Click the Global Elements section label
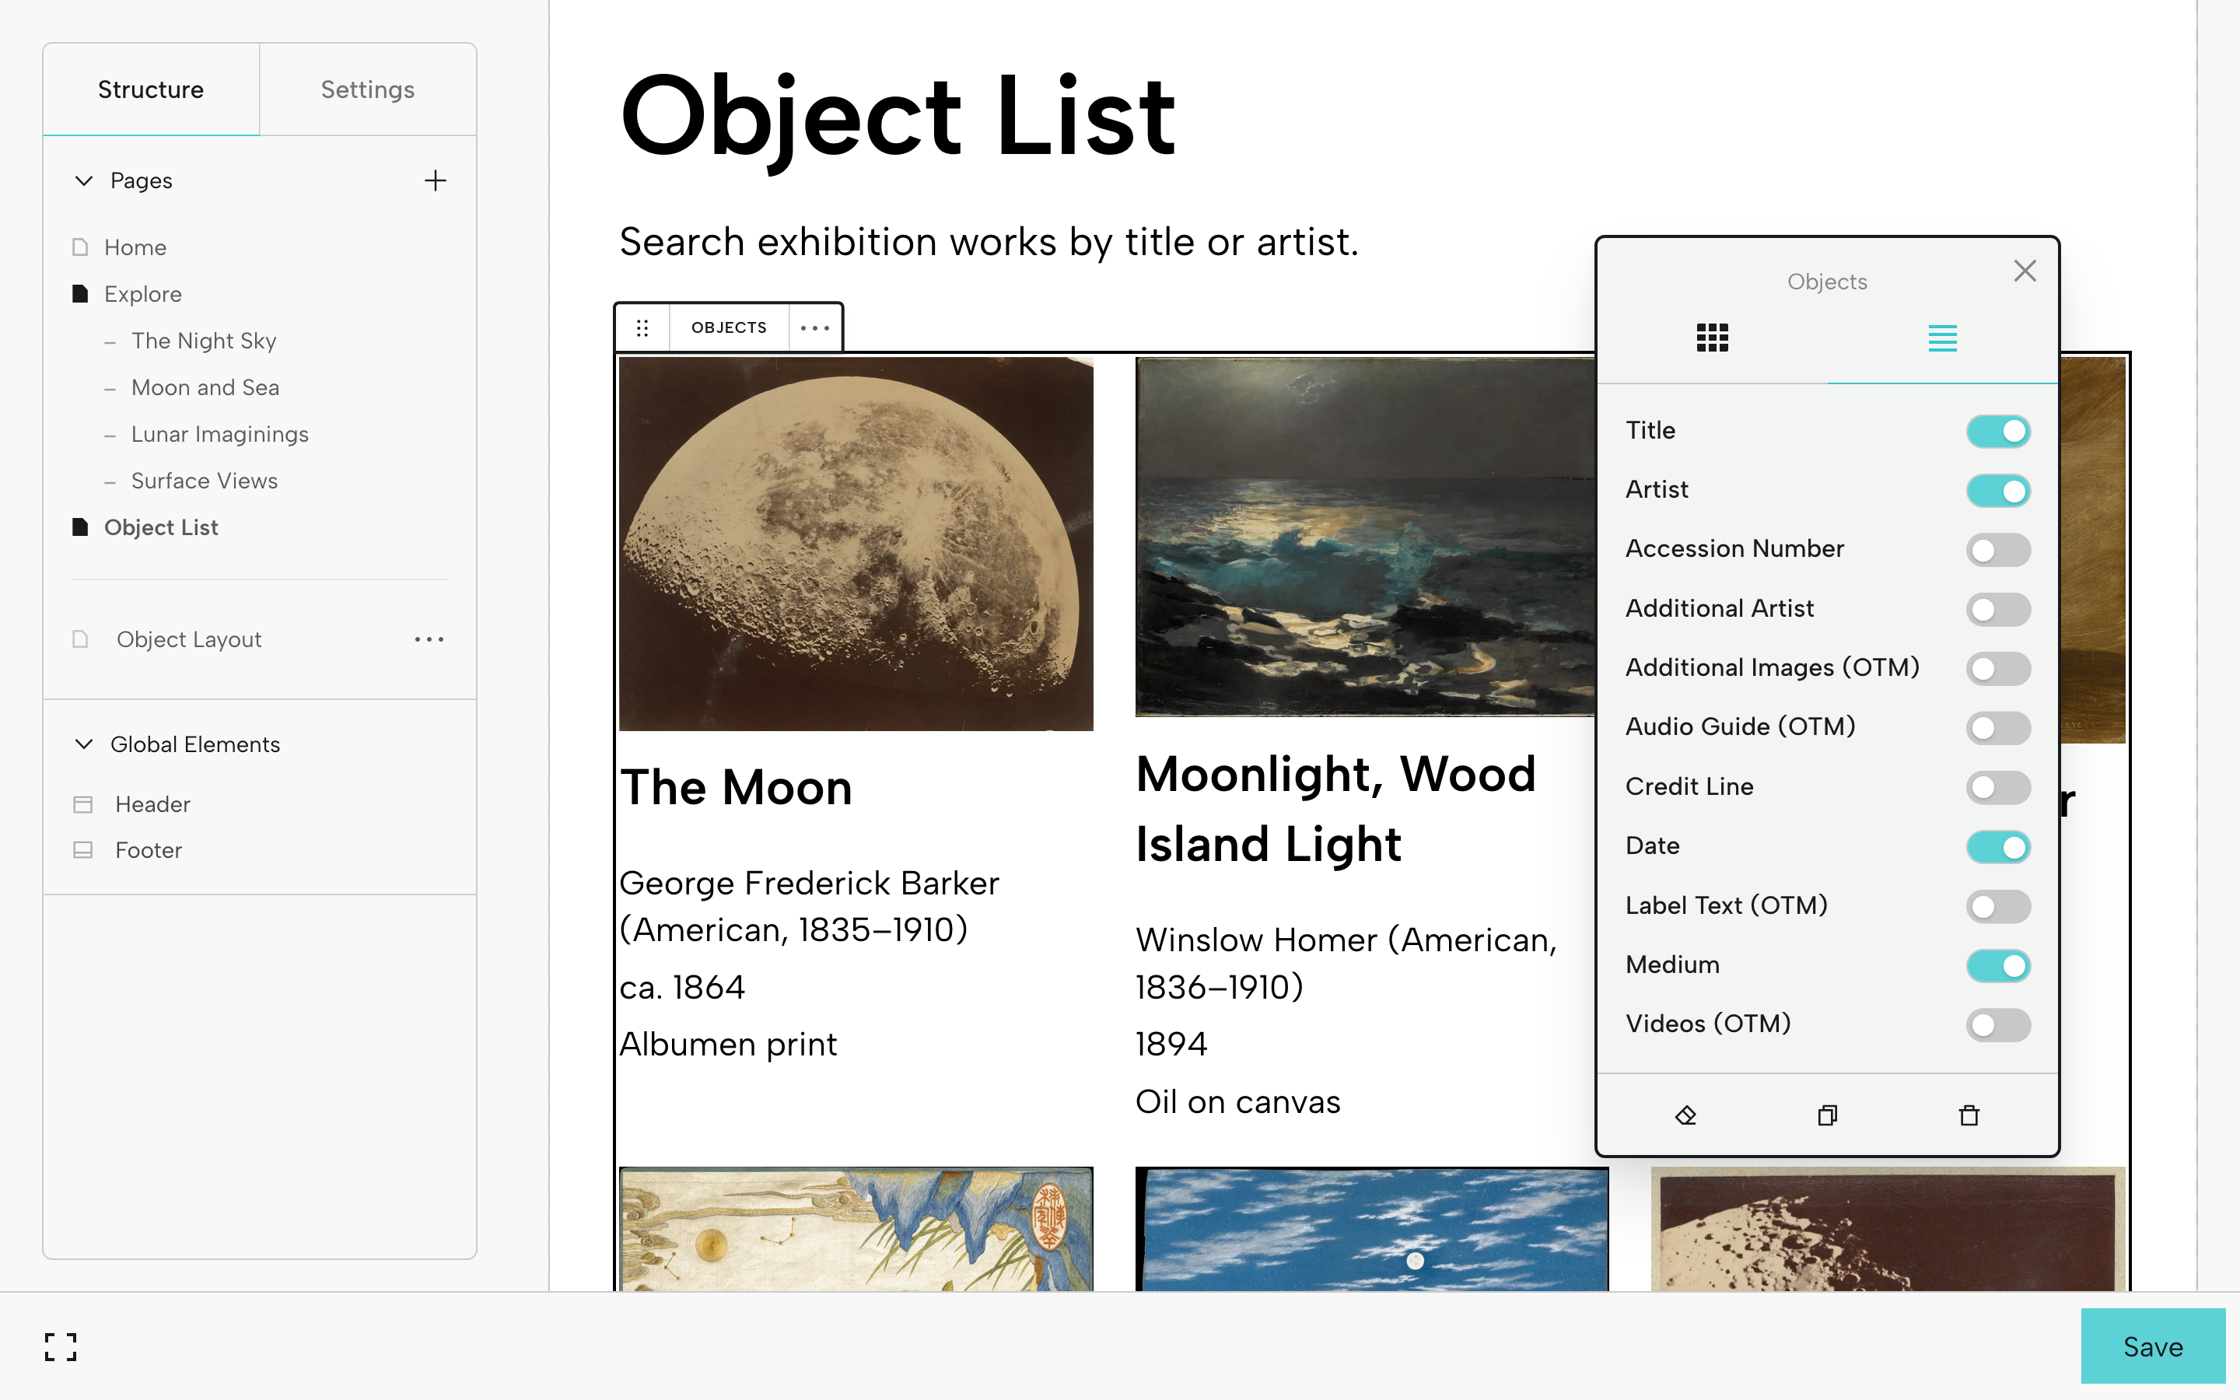This screenshot has width=2240, height=1400. pos(195,744)
